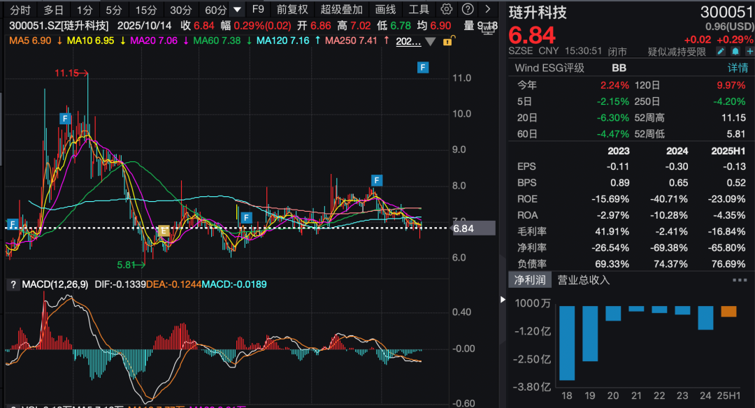Screen dimensions: 755x408
Task: Toggle the MA lines lock icon
Action: pyautogui.click(x=447, y=41)
